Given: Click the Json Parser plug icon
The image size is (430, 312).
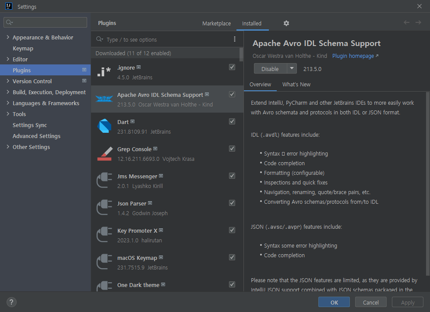Looking at the screenshot, I should pos(104,207).
